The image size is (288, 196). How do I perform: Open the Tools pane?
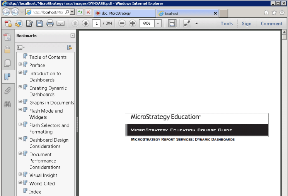[x=227, y=24]
